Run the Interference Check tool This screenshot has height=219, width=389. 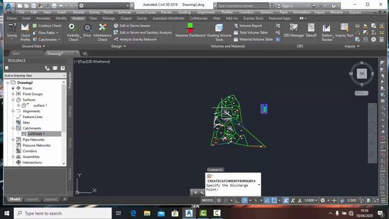tap(103, 32)
